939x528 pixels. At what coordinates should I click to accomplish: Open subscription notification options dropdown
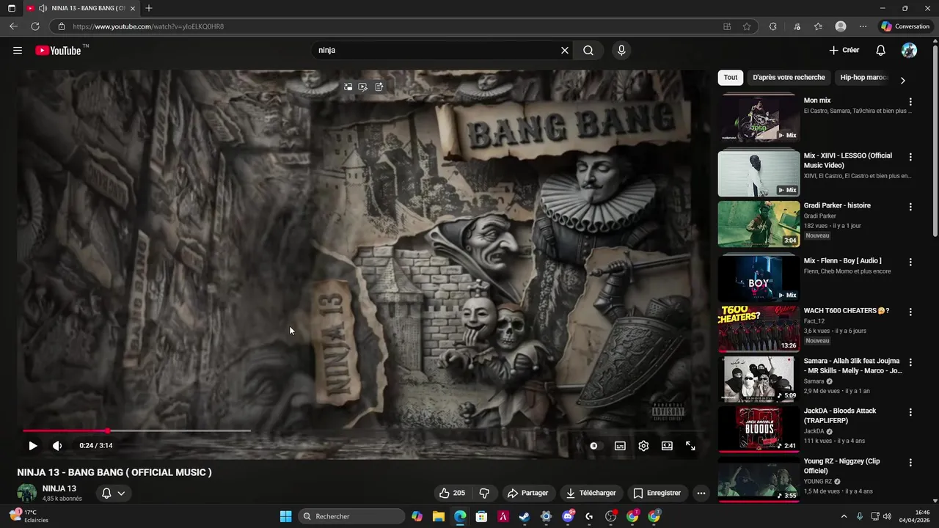pos(113,493)
